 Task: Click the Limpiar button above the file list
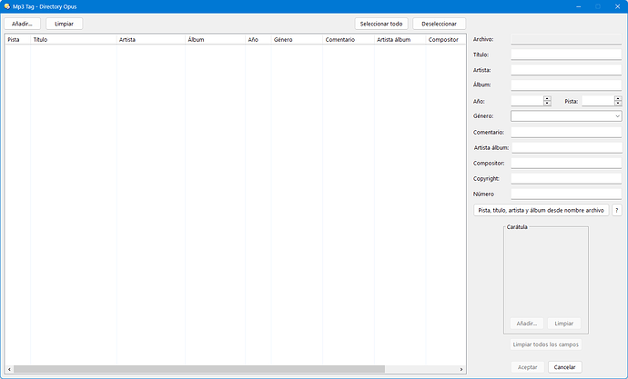click(x=65, y=24)
